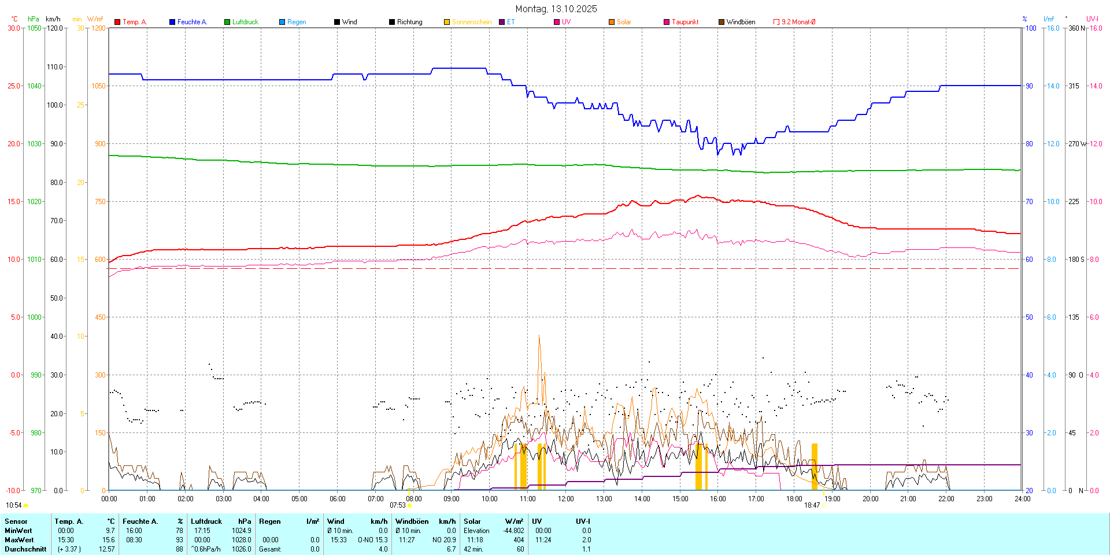This screenshot has height=555, width=1110.
Task: Click the green Luftdruck legend square
Action: point(227,22)
